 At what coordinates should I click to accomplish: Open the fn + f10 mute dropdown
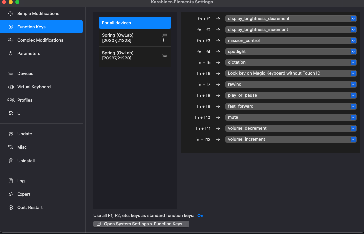(290, 117)
